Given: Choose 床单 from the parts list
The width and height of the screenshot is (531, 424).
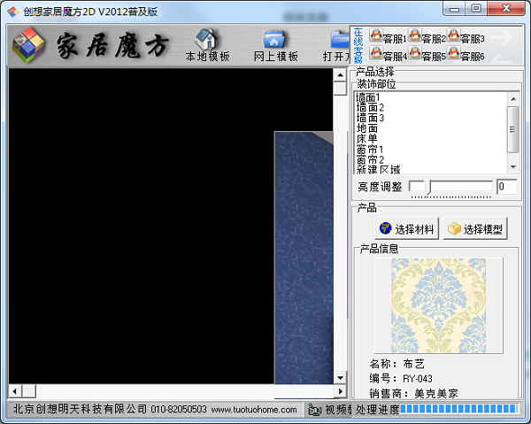Looking at the screenshot, I should coord(367,139).
